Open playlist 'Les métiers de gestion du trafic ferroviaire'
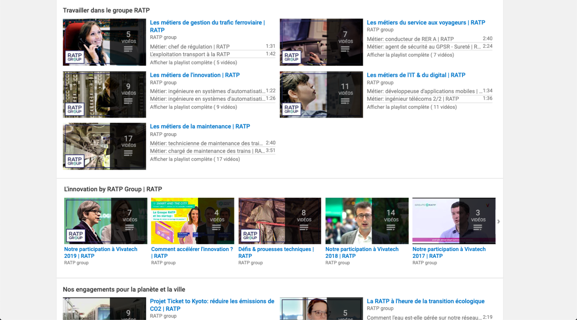The height and width of the screenshot is (320, 577). click(x=207, y=26)
